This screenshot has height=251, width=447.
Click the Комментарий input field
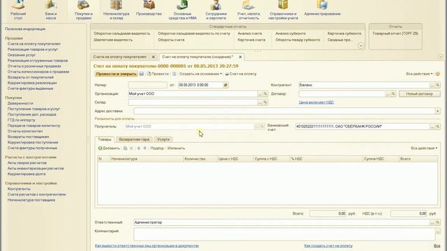point(284,234)
